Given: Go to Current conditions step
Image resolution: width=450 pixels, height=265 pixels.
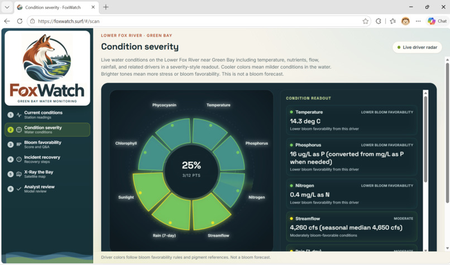Looking at the screenshot, I should click(47, 115).
